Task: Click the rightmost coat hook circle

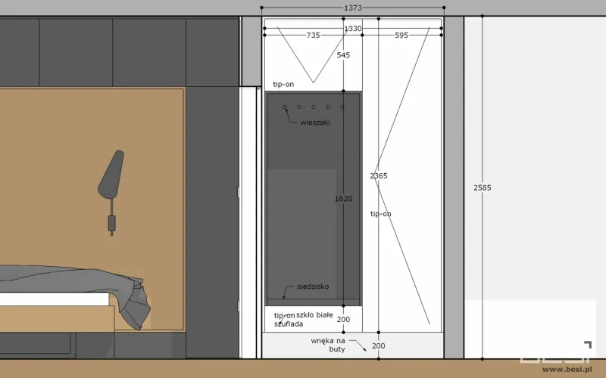Action: pos(342,107)
